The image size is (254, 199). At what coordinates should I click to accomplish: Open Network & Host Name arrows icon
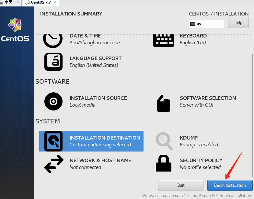(x=54, y=164)
